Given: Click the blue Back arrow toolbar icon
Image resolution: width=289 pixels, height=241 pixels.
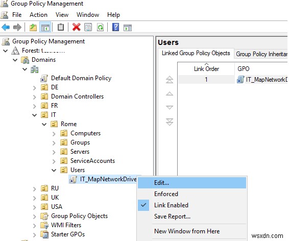Looking at the screenshot, I should click(6, 28).
